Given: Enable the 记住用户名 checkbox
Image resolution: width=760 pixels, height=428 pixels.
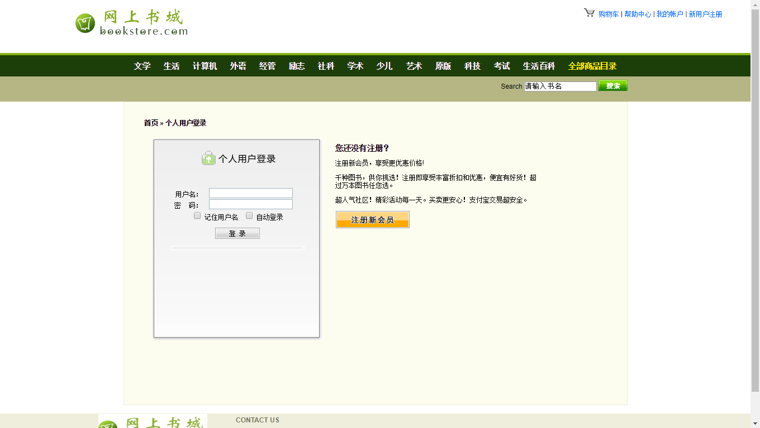Looking at the screenshot, I should 197,216.
